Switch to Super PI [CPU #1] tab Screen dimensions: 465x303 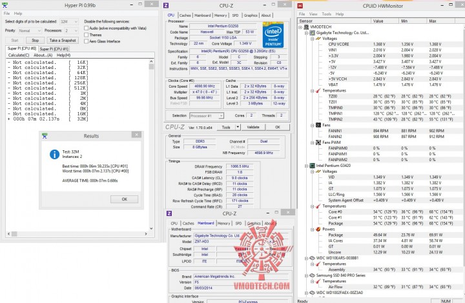pyautogui.click(x=54, y=49)
